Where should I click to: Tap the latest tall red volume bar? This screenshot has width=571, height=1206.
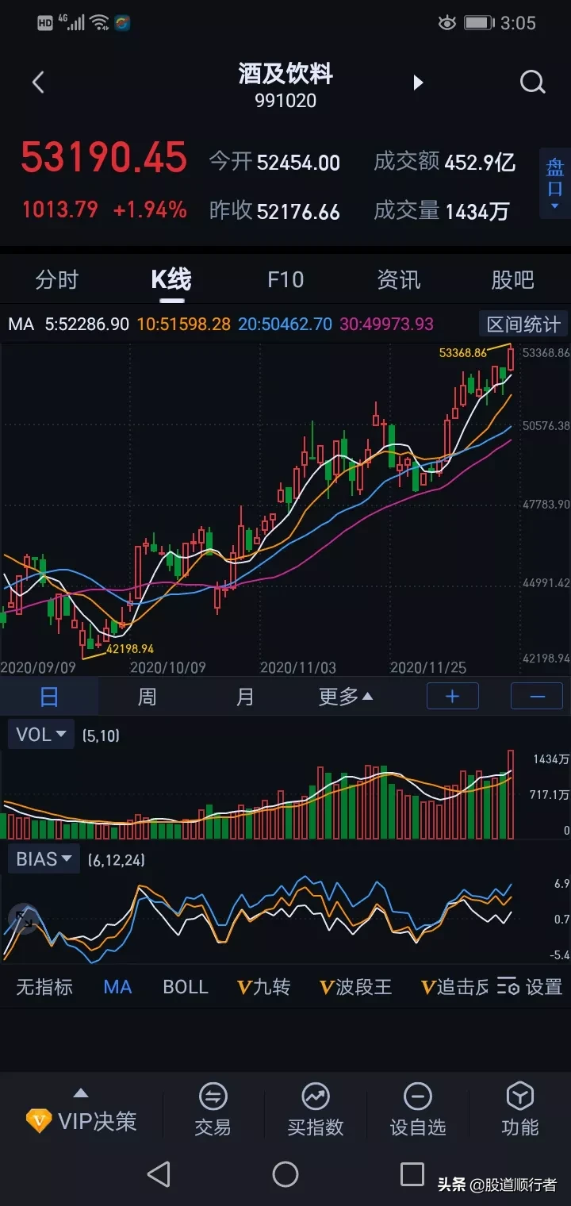point(512,794)
